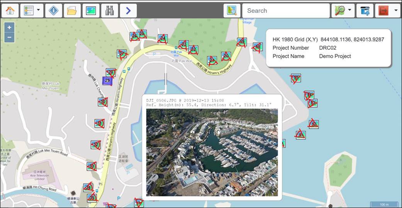Select photo marker 33
This screenshot has width=402, height=208.
pos(92,166)
